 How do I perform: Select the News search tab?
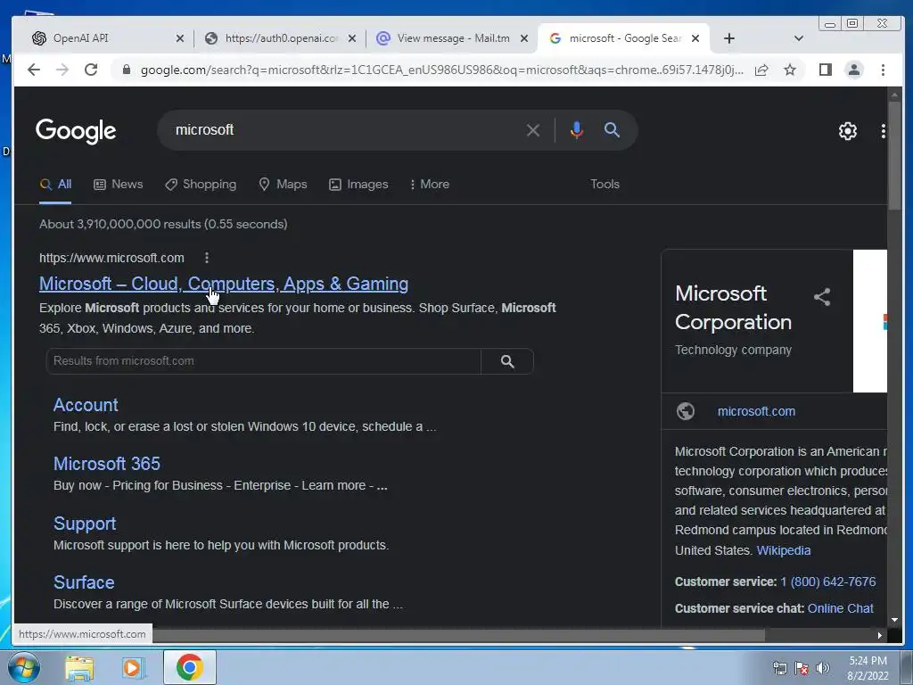[119, 184]
